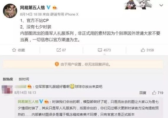The width and height of the screenshot is (168, 118).
Task: Sort comments by 按时间
Action: pyautogui.click(x=24, y=79)
